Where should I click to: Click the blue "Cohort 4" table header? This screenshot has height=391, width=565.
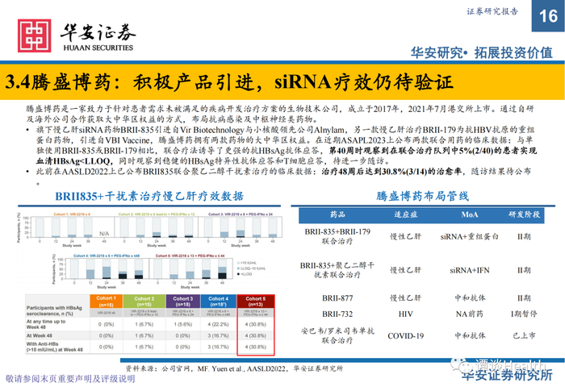coord(219,301)
